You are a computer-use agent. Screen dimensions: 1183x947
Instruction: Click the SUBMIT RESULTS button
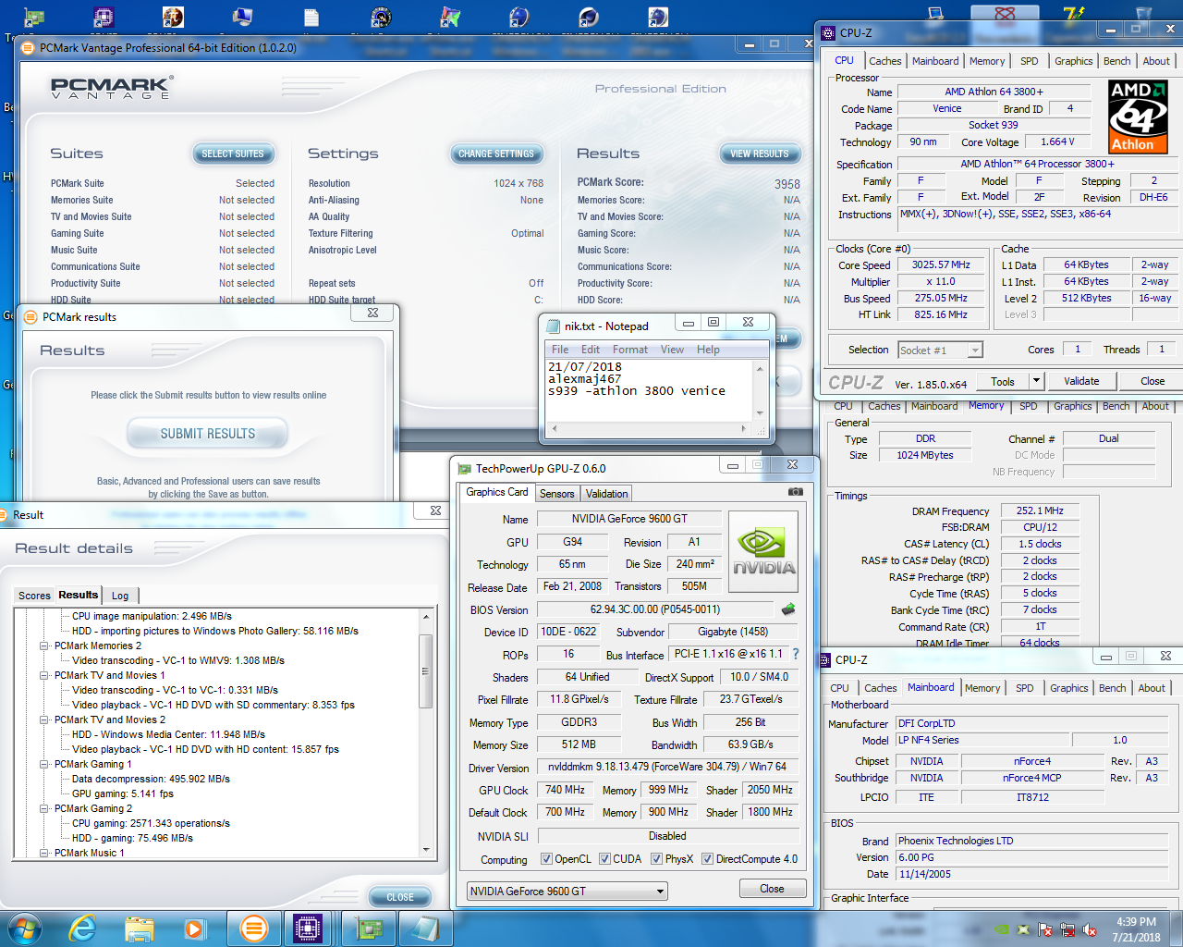(208, 433)
